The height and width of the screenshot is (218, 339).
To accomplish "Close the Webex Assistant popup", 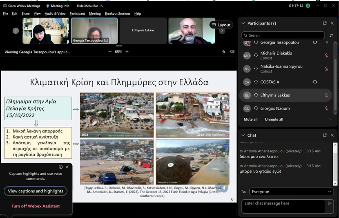I will (67, 167).
